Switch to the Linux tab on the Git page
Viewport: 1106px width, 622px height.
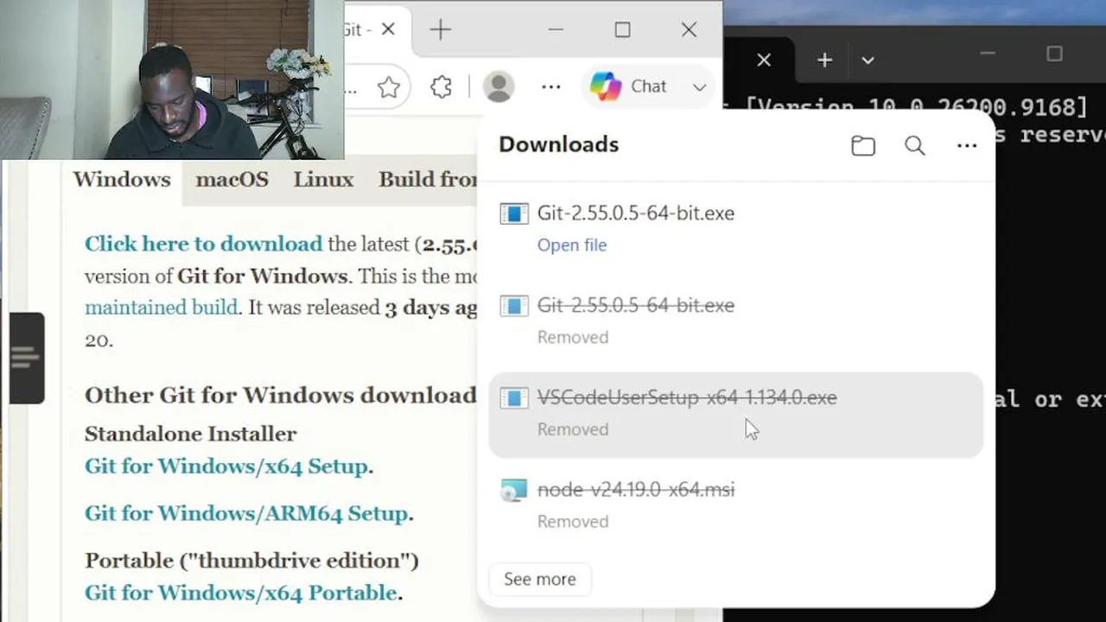(x=323, y=180)
